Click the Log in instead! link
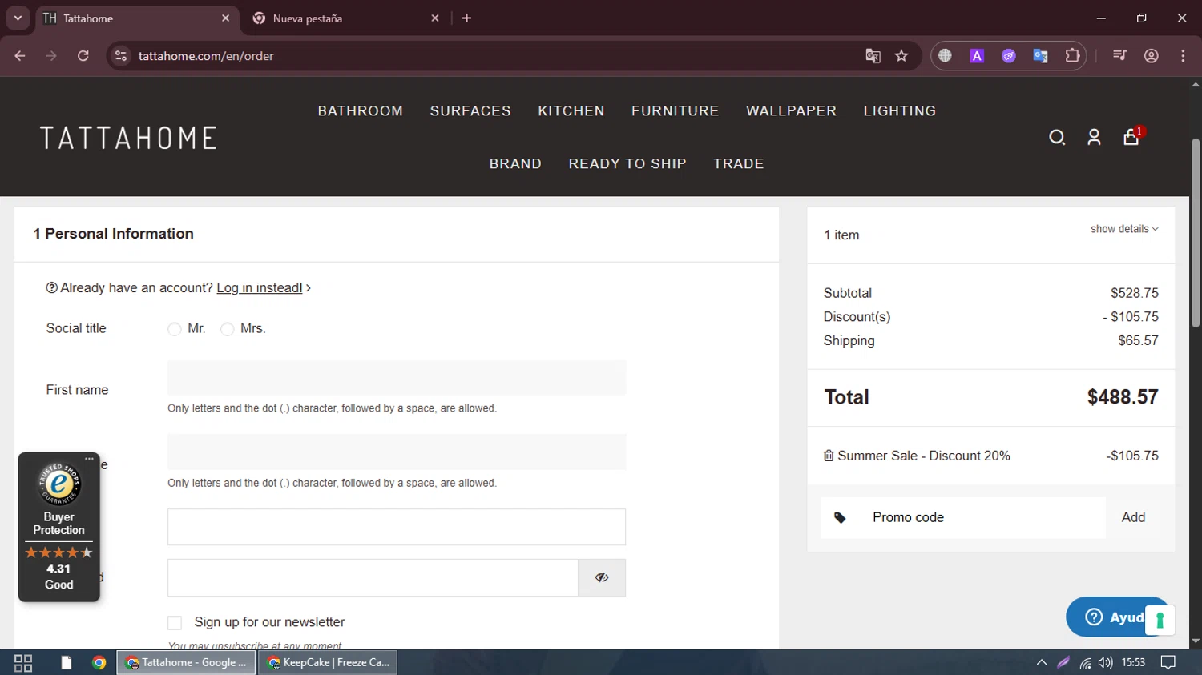Screen dimensions: 1202x675 click(x=260, y=288)
